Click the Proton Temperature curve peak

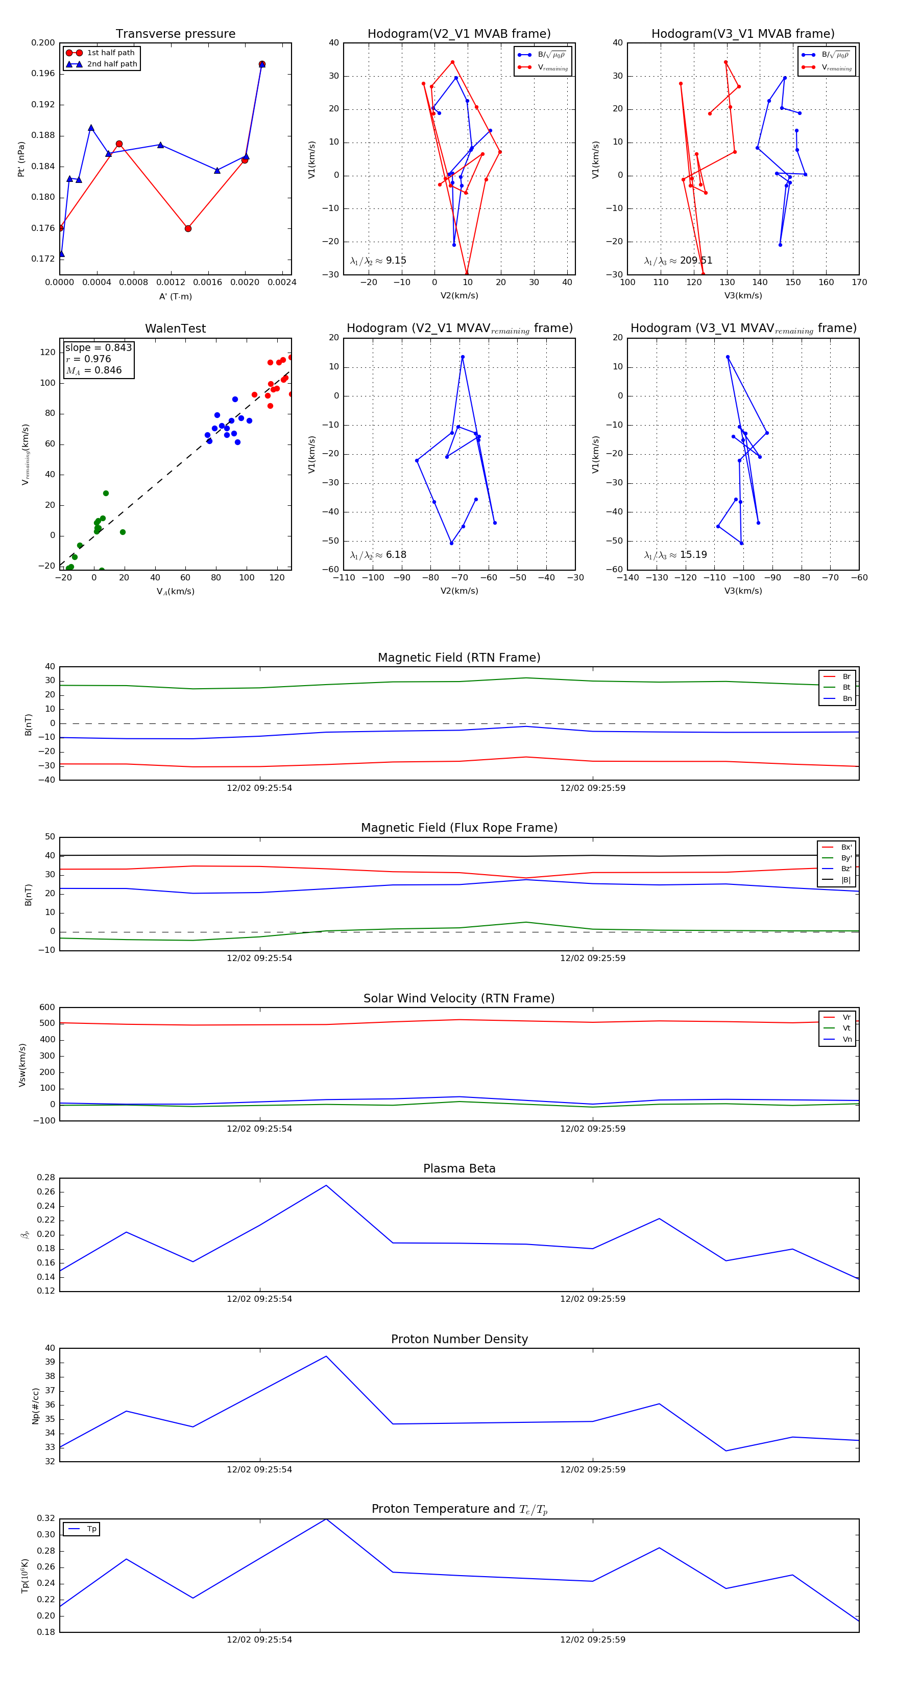coord(326,1519)
